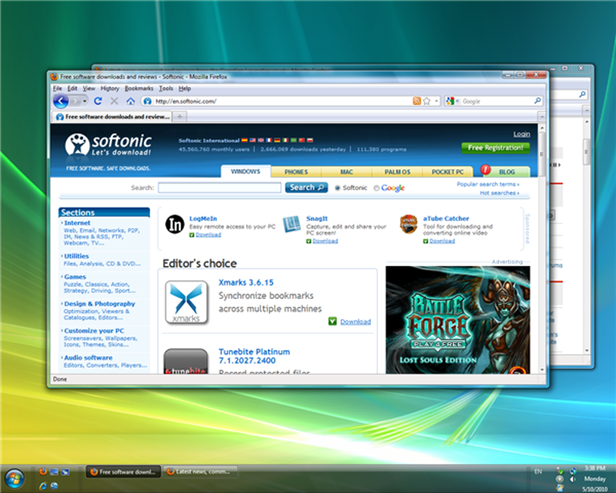Click inside the Softonic search field
616x493 pixels.
click(220, 187)
